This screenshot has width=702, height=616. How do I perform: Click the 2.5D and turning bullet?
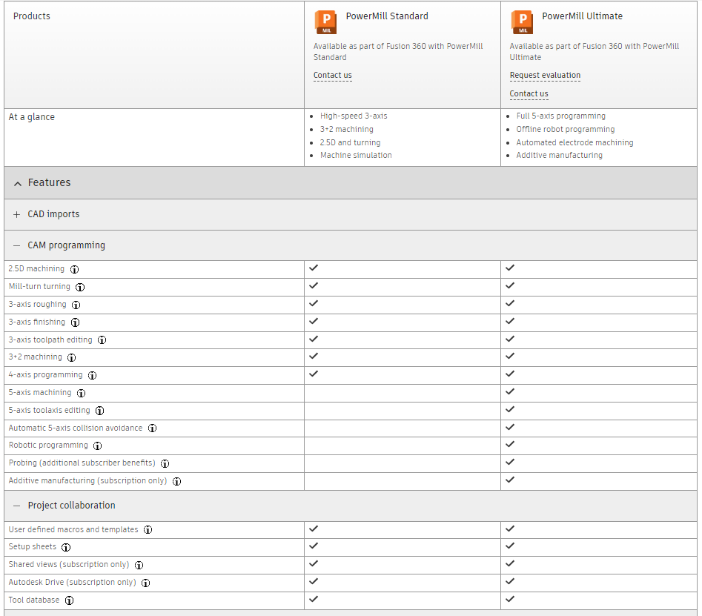350,142
